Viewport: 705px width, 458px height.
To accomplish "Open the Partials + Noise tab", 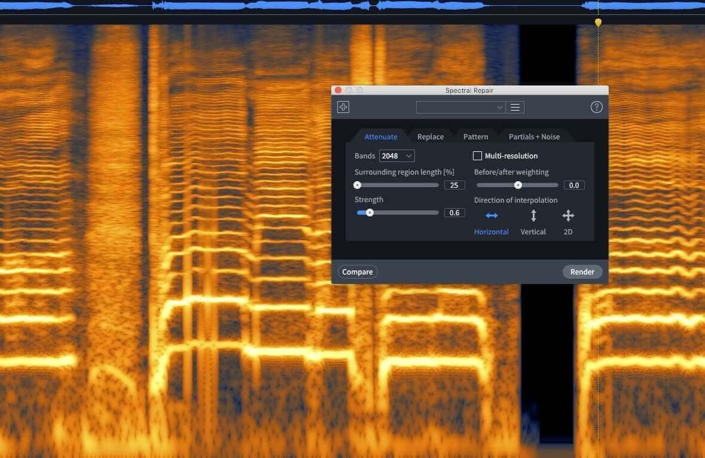I will click(x=534, y=137).
